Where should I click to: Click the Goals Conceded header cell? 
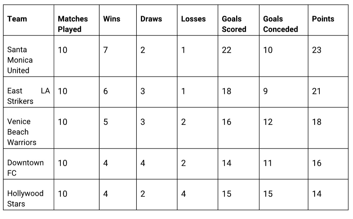coord(280,24)
